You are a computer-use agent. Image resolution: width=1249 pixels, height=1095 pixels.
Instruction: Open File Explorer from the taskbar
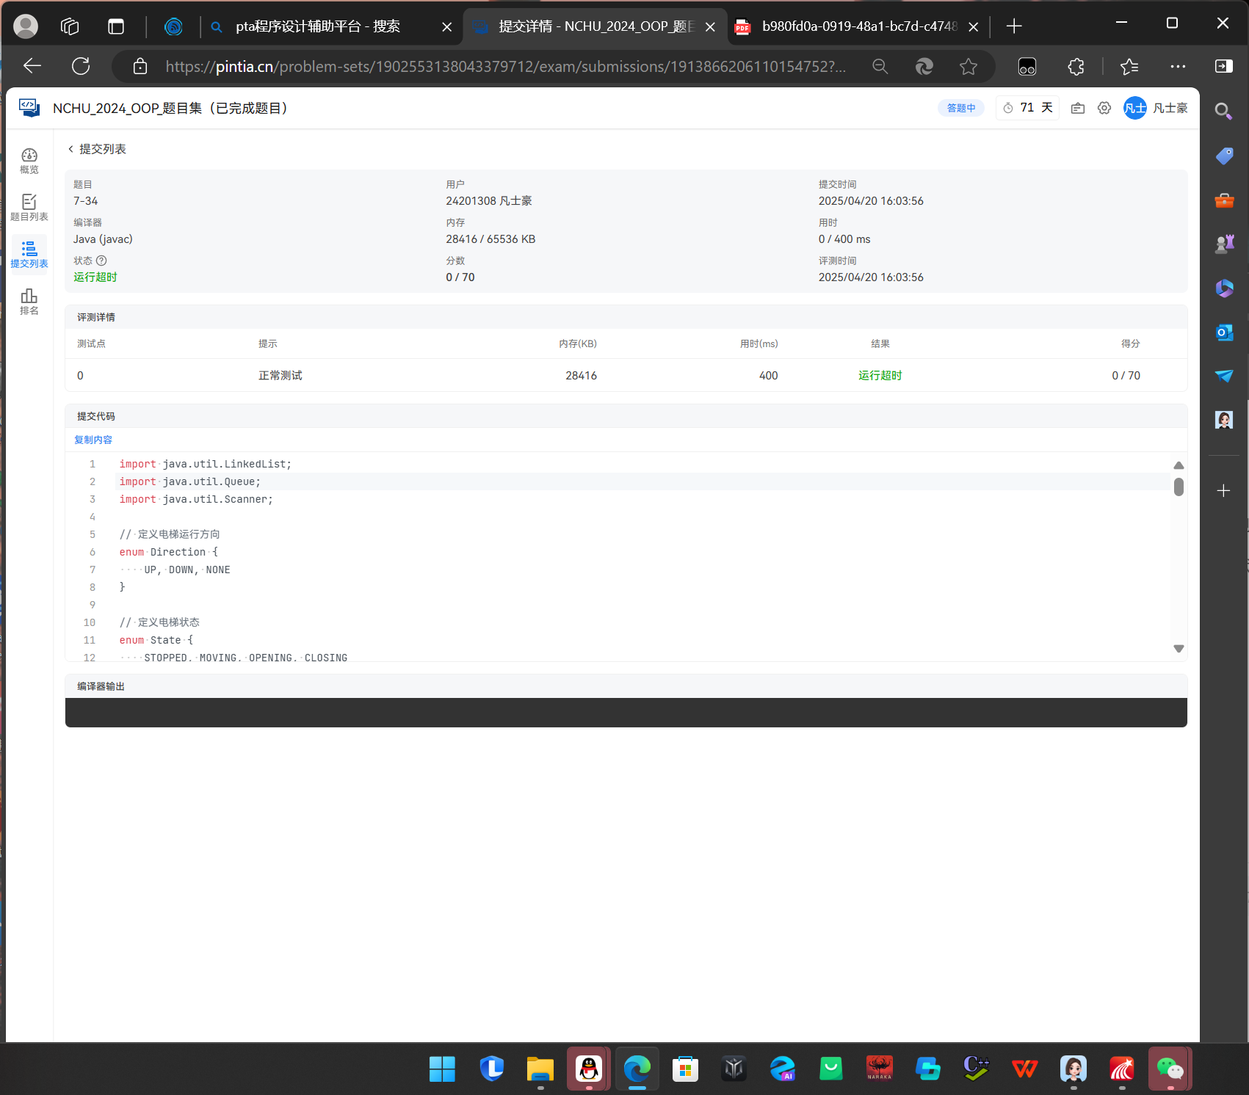click(540, 1069)
